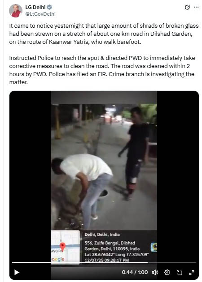Screen dimensions: 202x282
Task: Open the @LtGovDelhi handle link
Action: pos(40,14)
